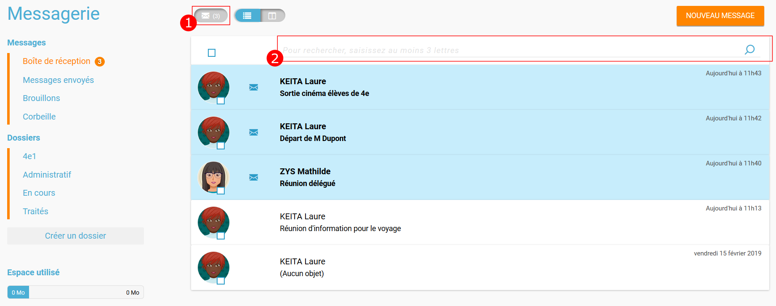The image size is (776, 306).
Task: Open the Corbeille folder
Action: pos(39,117)
